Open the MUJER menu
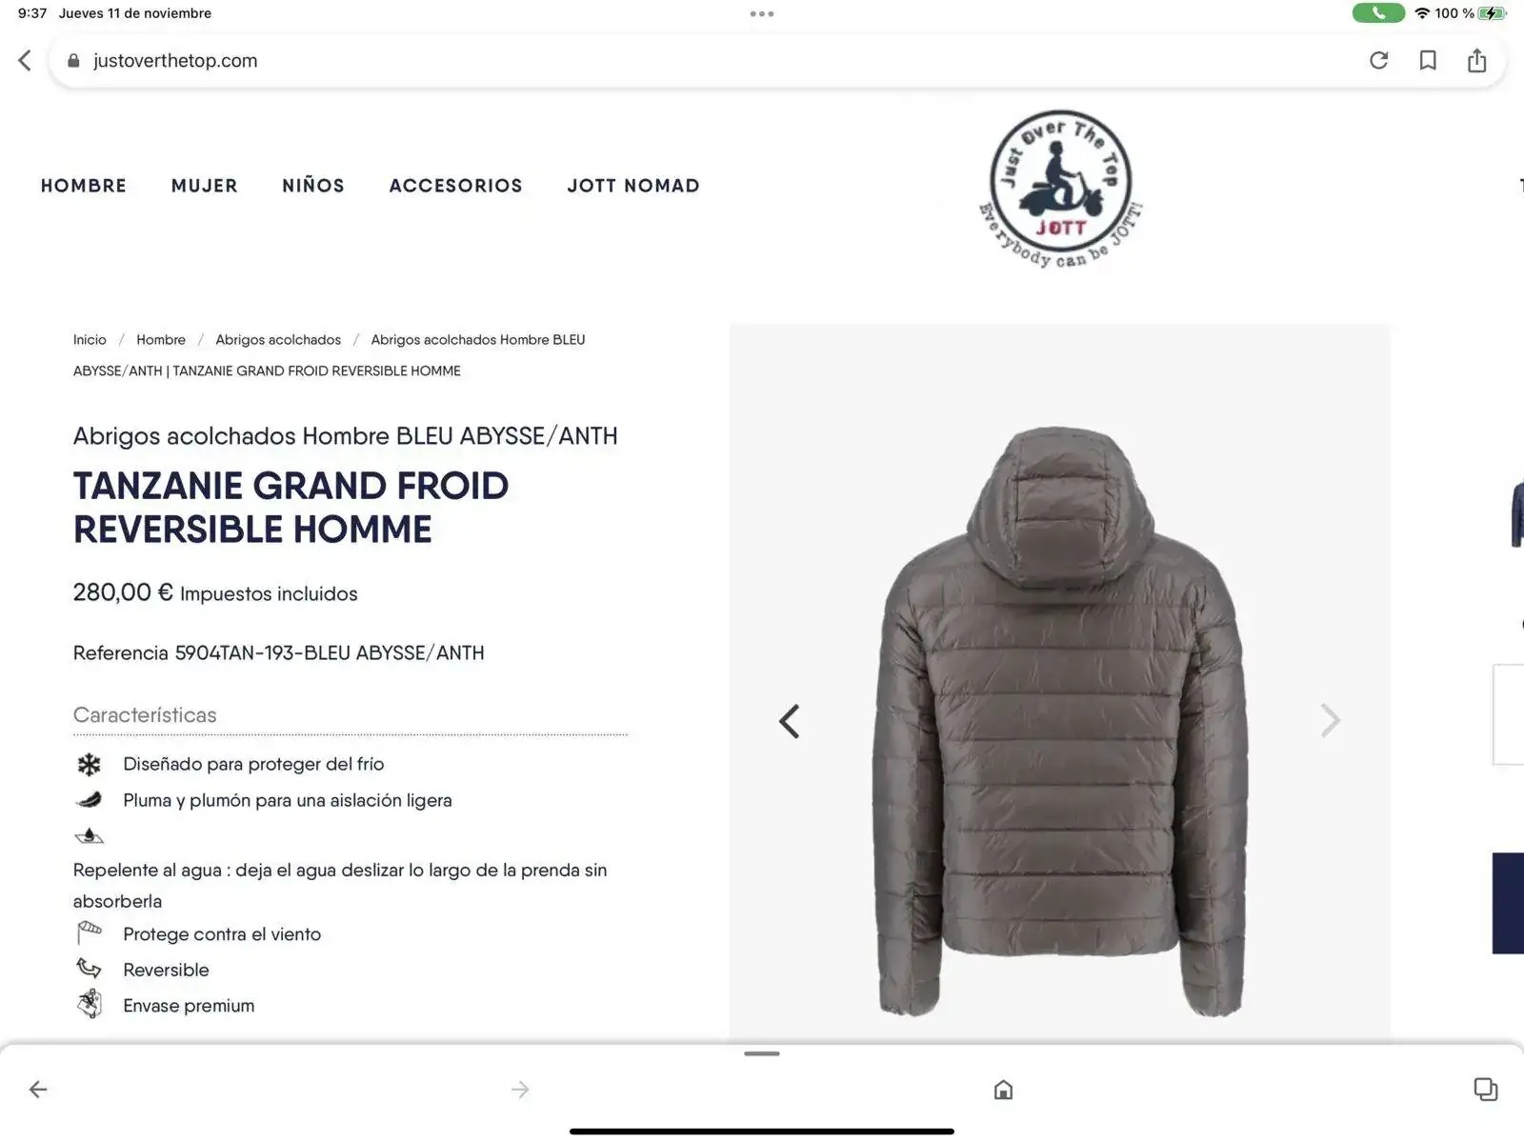The height and width of the screenshot is (1143, 1524). point(205,186)
